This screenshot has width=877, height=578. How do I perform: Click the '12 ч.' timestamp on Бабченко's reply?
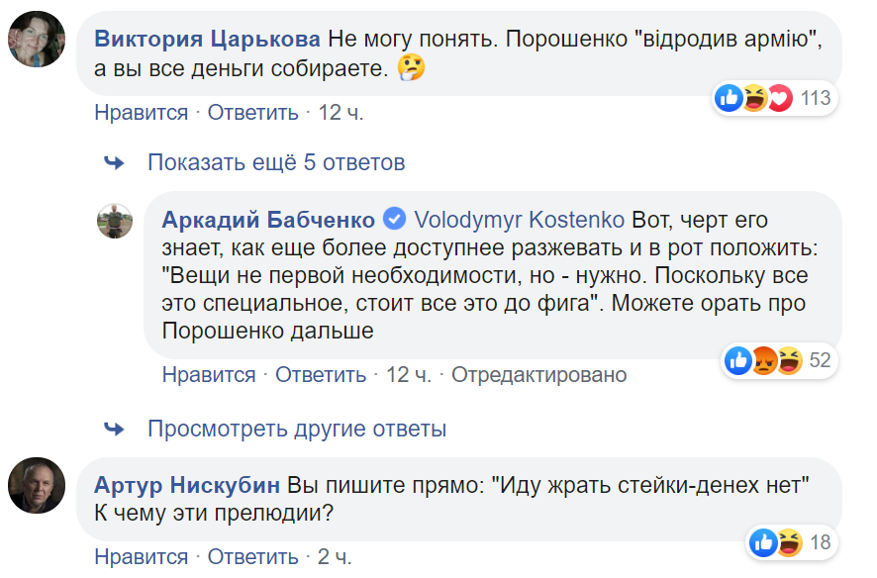pos(409,375)
